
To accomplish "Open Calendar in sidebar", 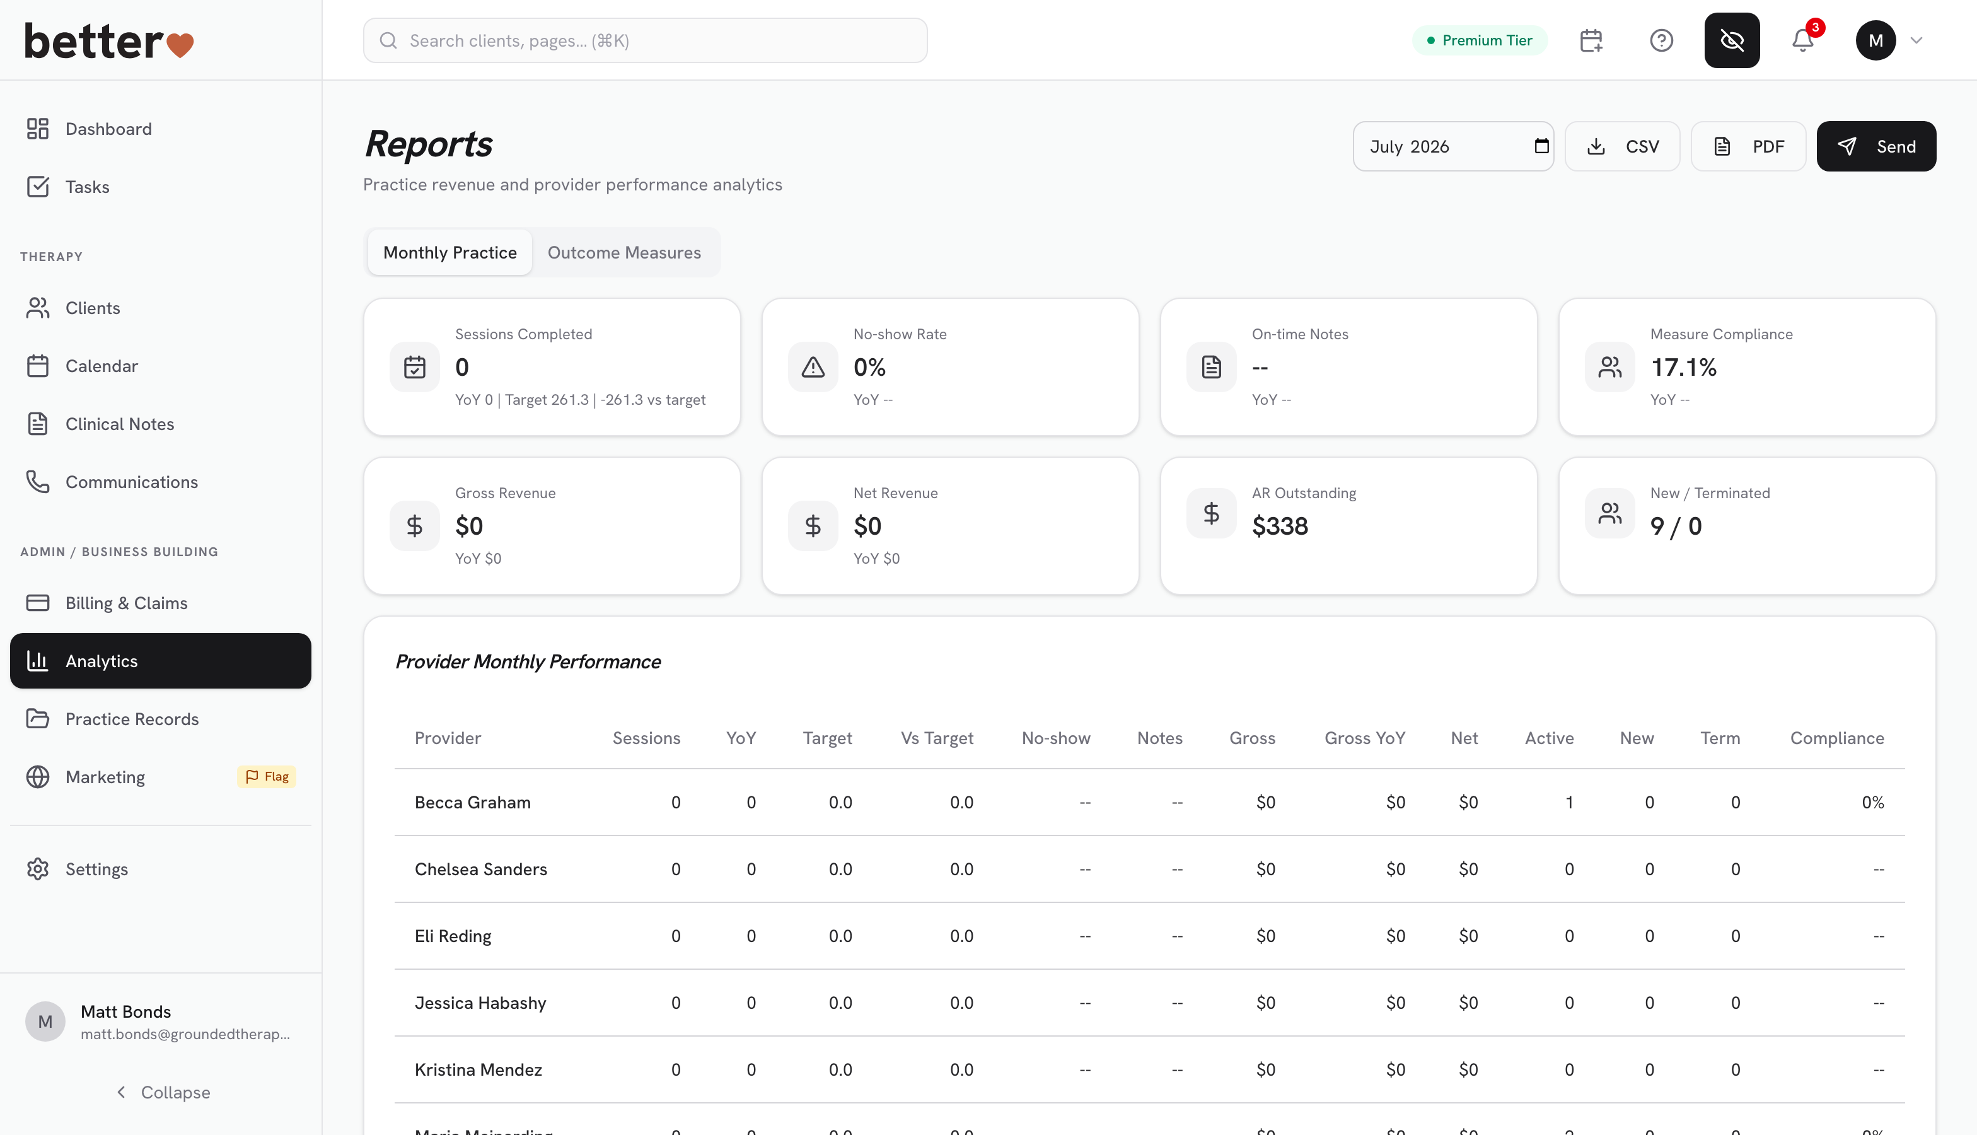I will (161, 366).
